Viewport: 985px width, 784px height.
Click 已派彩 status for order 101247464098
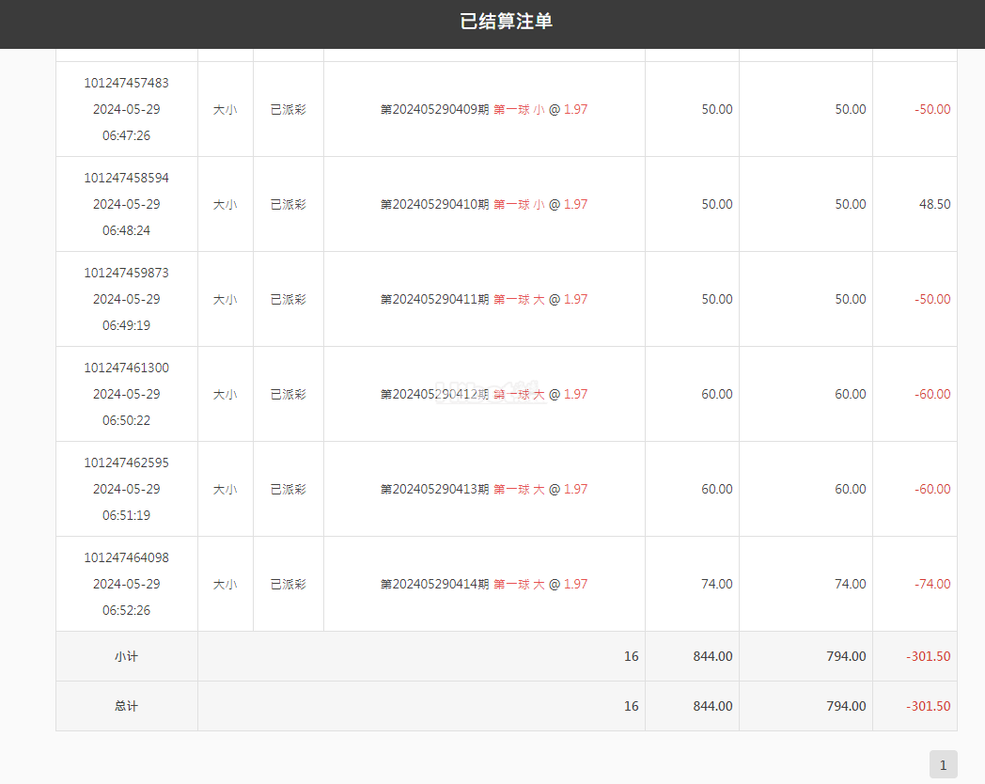[289, 584]
